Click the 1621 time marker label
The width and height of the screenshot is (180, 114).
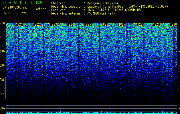(19, 25)
